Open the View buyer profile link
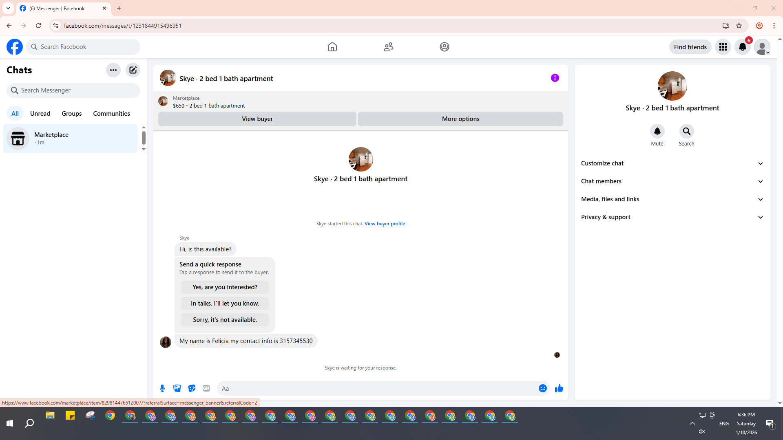The image size is (783, 440). pos(385,224)
